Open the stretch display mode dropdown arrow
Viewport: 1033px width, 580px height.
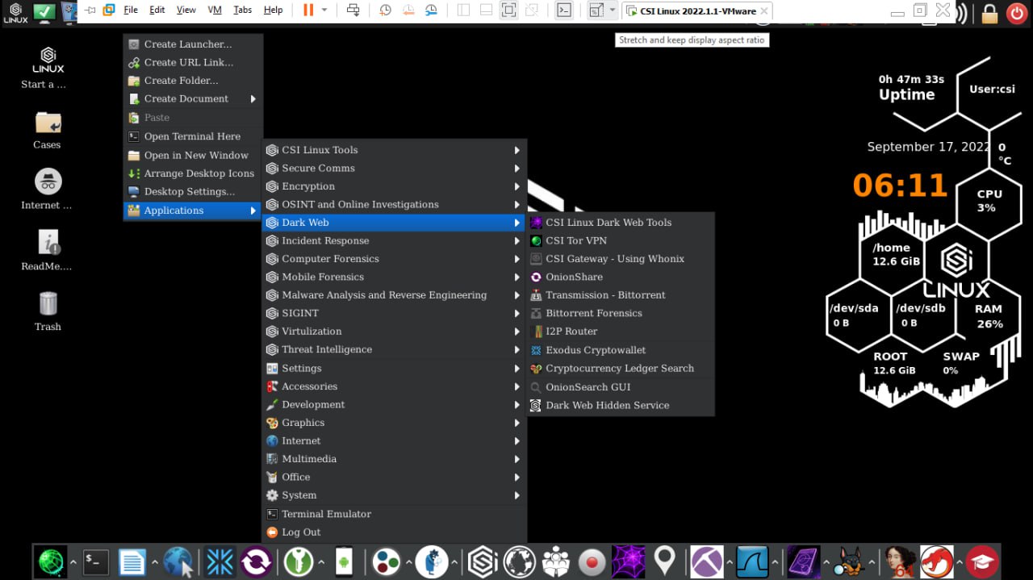[613, 10]
